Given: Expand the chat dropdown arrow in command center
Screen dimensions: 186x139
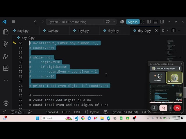Looking at the screenshot, I should point(114,22).
